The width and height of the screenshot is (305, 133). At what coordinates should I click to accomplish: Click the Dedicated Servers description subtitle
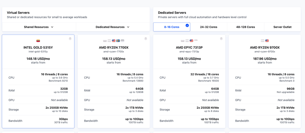[202, 17]
